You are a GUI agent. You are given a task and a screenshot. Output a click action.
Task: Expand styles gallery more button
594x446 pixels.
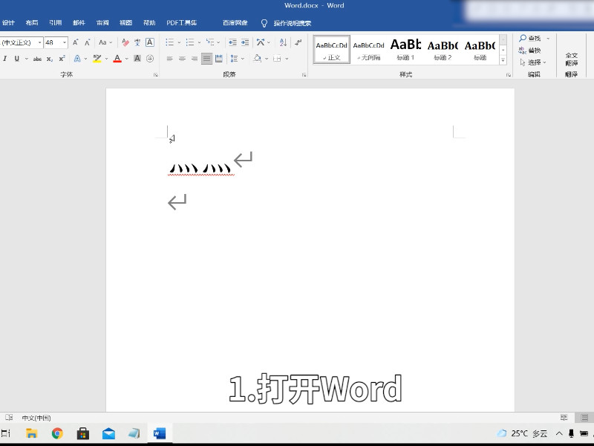click(503, 60)
